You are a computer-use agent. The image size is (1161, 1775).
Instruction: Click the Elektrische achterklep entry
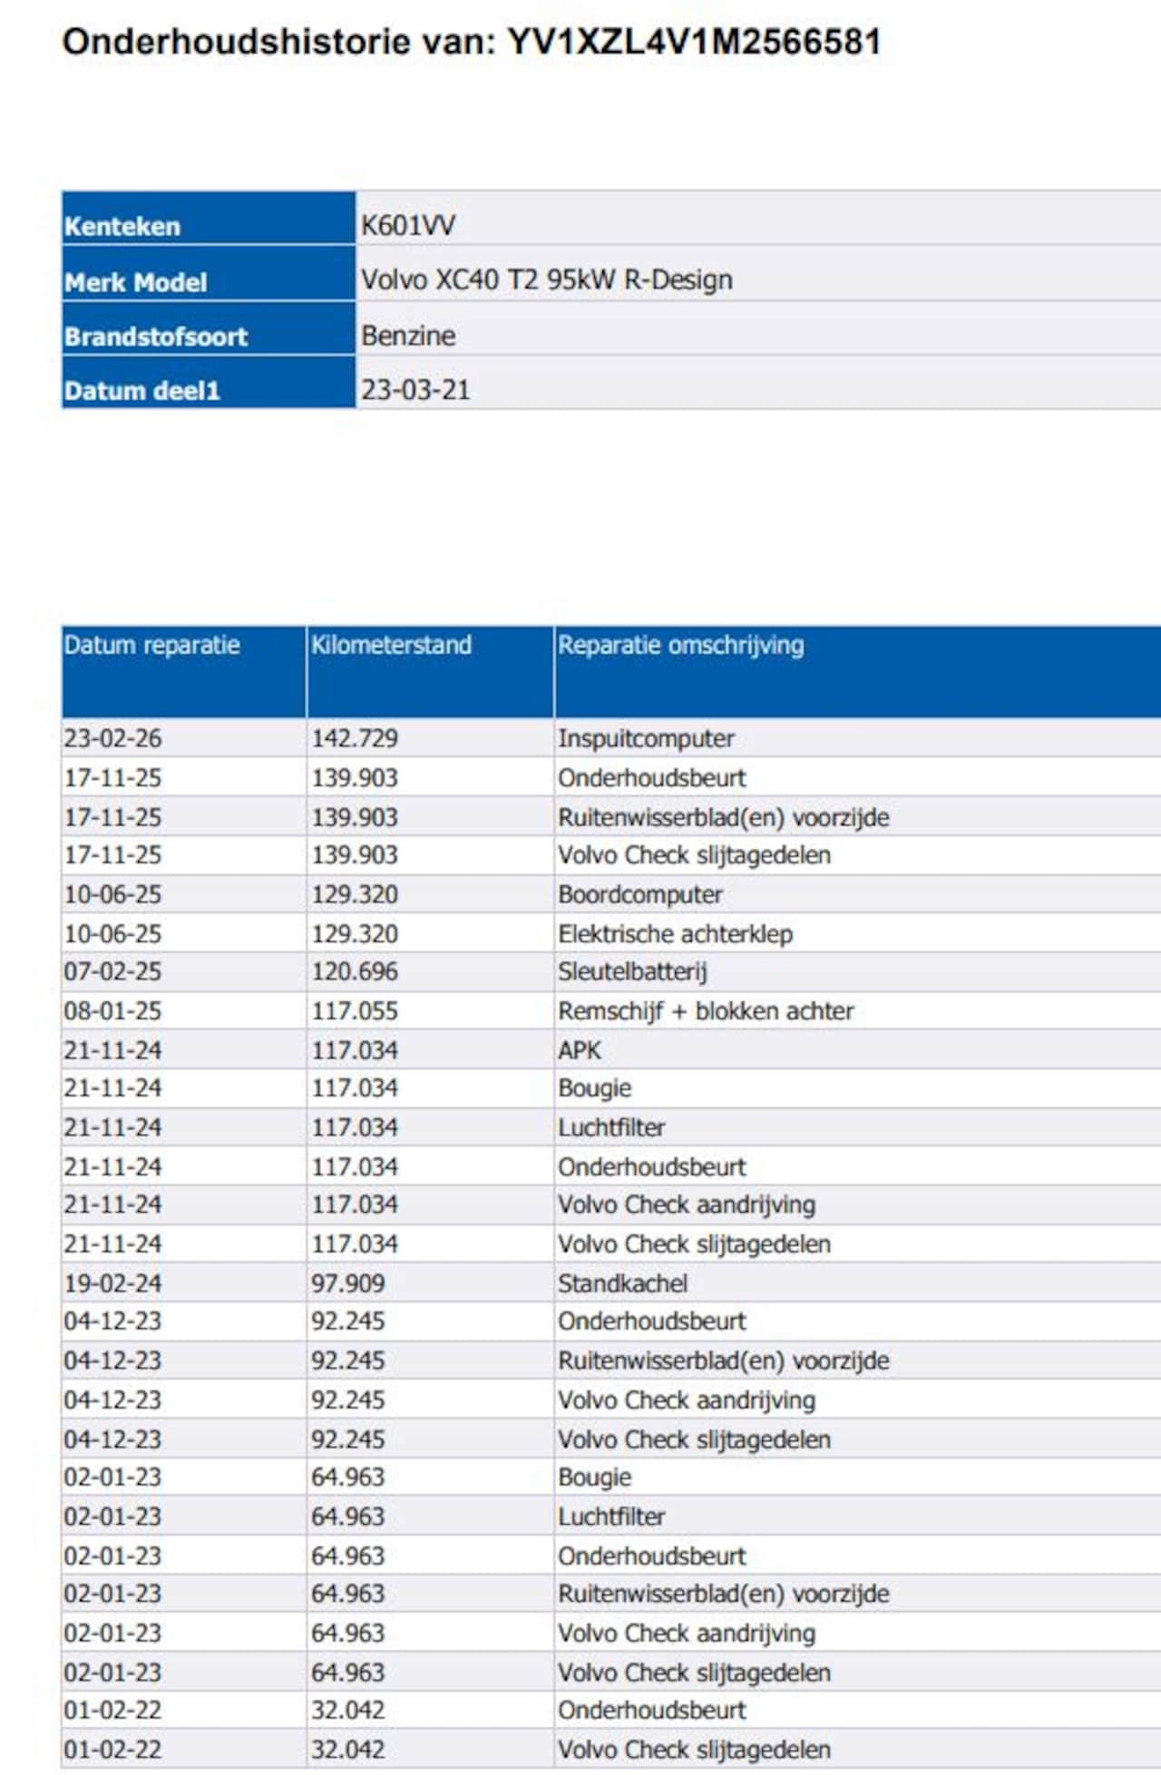(675, 933)
